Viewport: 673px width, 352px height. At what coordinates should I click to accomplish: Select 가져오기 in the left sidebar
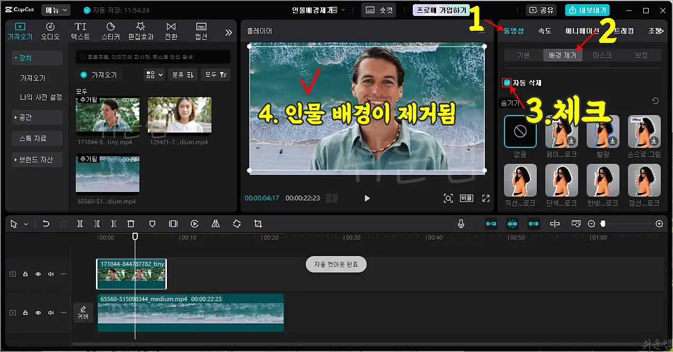33,78
